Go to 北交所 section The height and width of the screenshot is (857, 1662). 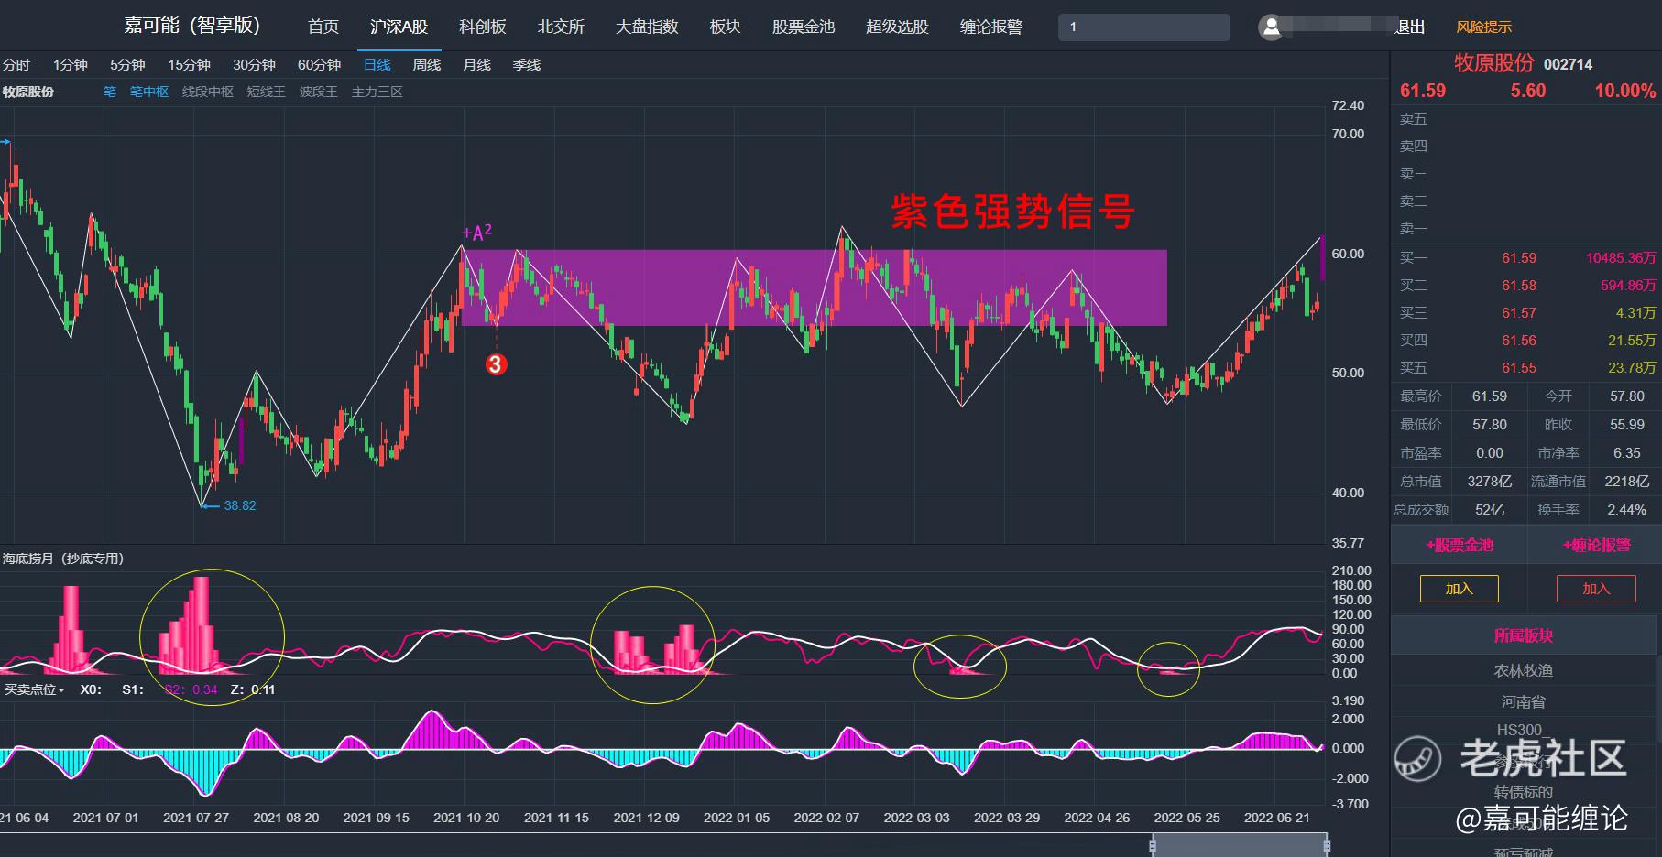point(561,27)
